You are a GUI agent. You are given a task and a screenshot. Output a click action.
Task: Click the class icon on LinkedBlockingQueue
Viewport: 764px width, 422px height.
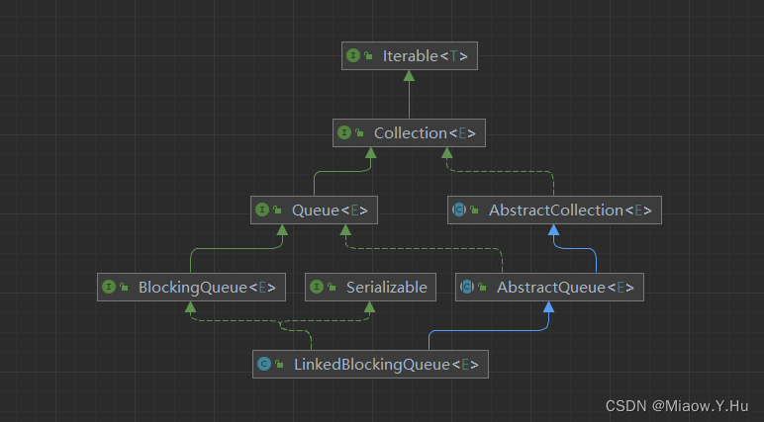click(x=264, y=364)
